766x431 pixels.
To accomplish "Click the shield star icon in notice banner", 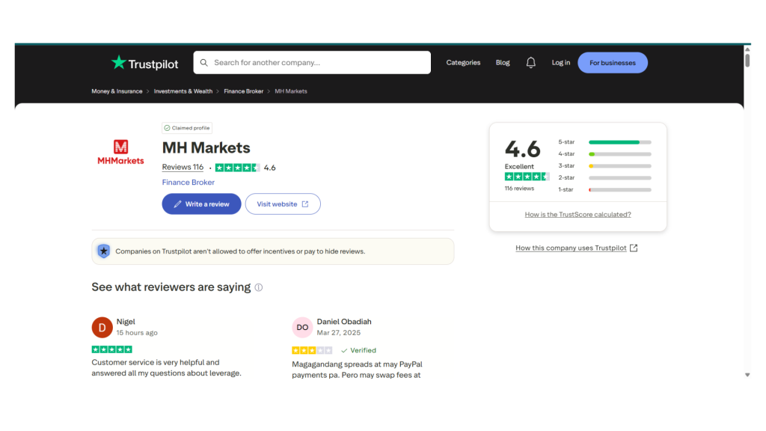I will tap(104, 251).
